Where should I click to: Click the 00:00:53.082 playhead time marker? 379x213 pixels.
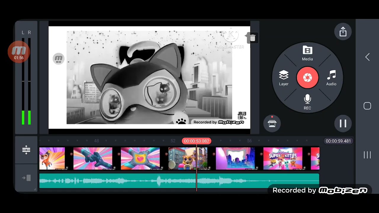(x=197, y=141)
